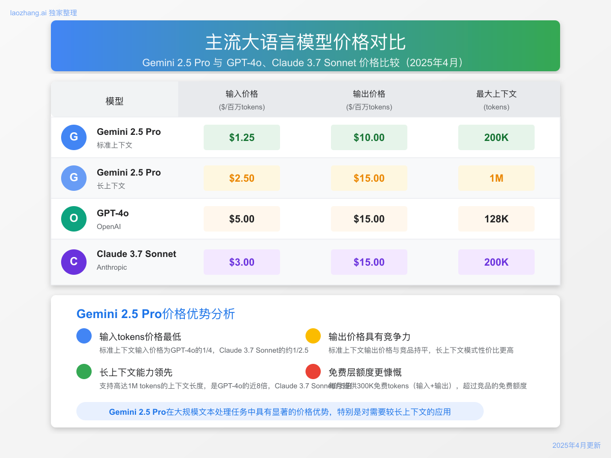
Task: Click the heading Gemini 2.5 Pro价格优势分析
Action: [x=156, y=313]
